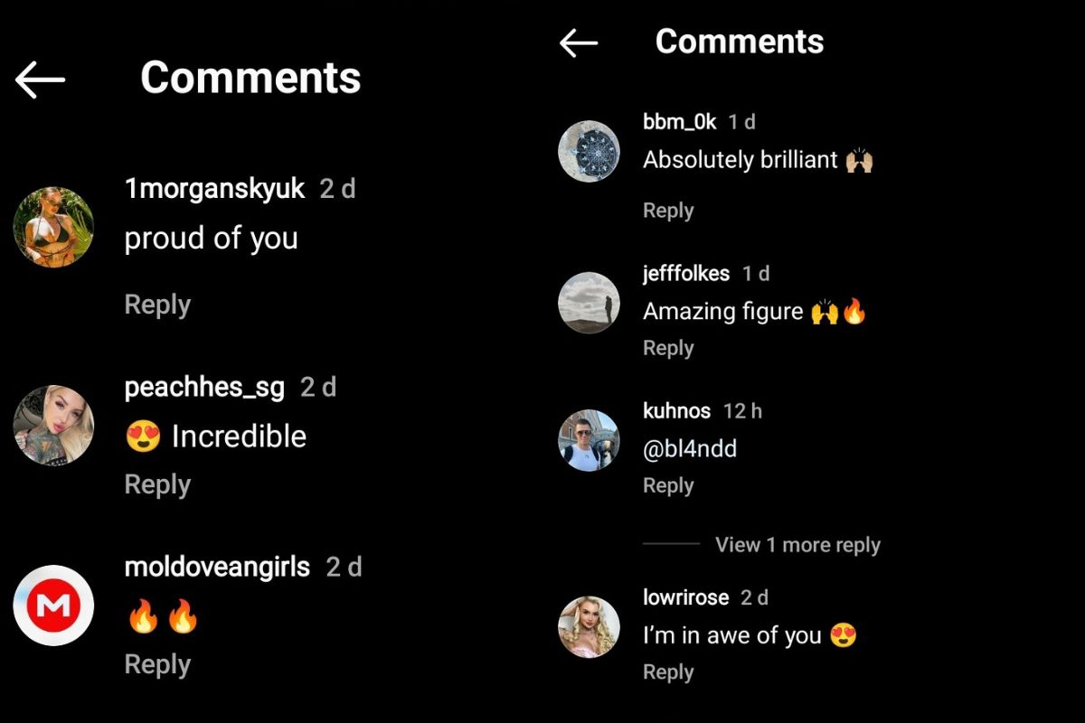Open the @bl4ndd mention link
The height and width of the screenshot is (723, 1085).
pyautogui.click(x=690, y=449)
